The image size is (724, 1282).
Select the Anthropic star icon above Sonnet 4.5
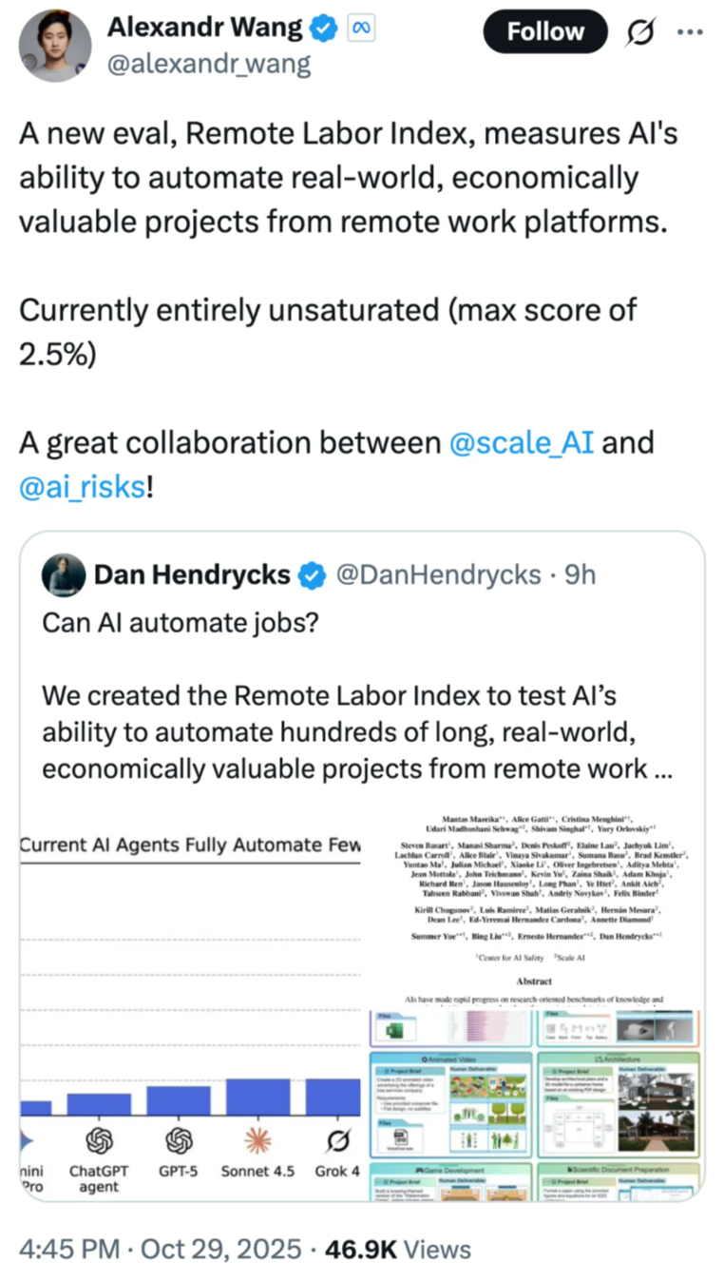[x=257, y=1141]
